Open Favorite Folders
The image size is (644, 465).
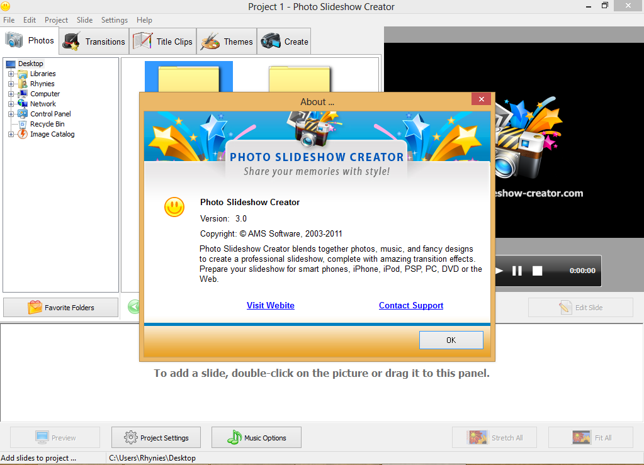tap(61, 308)
